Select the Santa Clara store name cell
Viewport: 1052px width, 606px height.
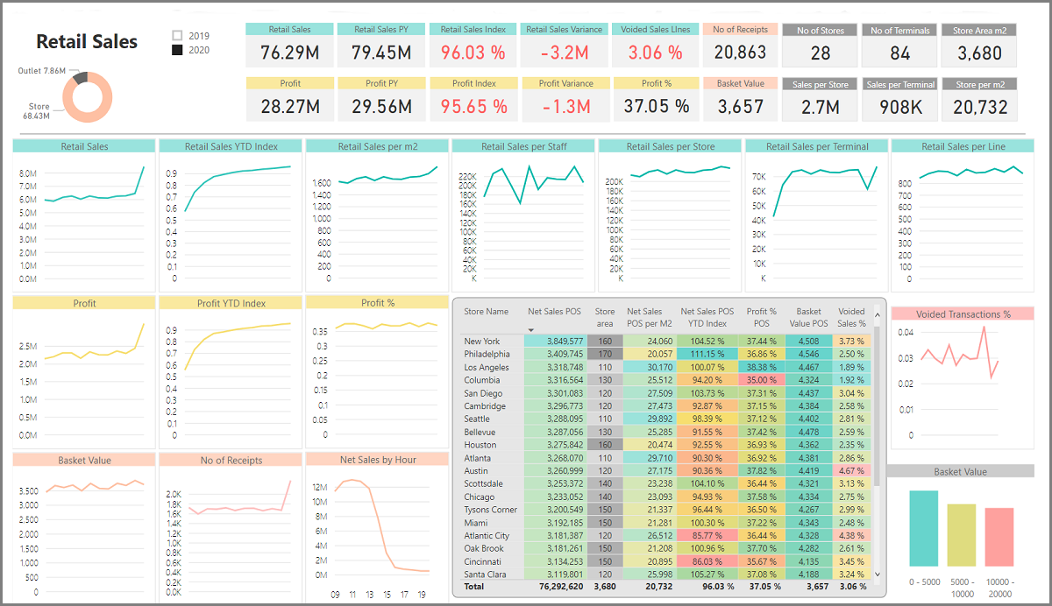(x=486, y=574)
